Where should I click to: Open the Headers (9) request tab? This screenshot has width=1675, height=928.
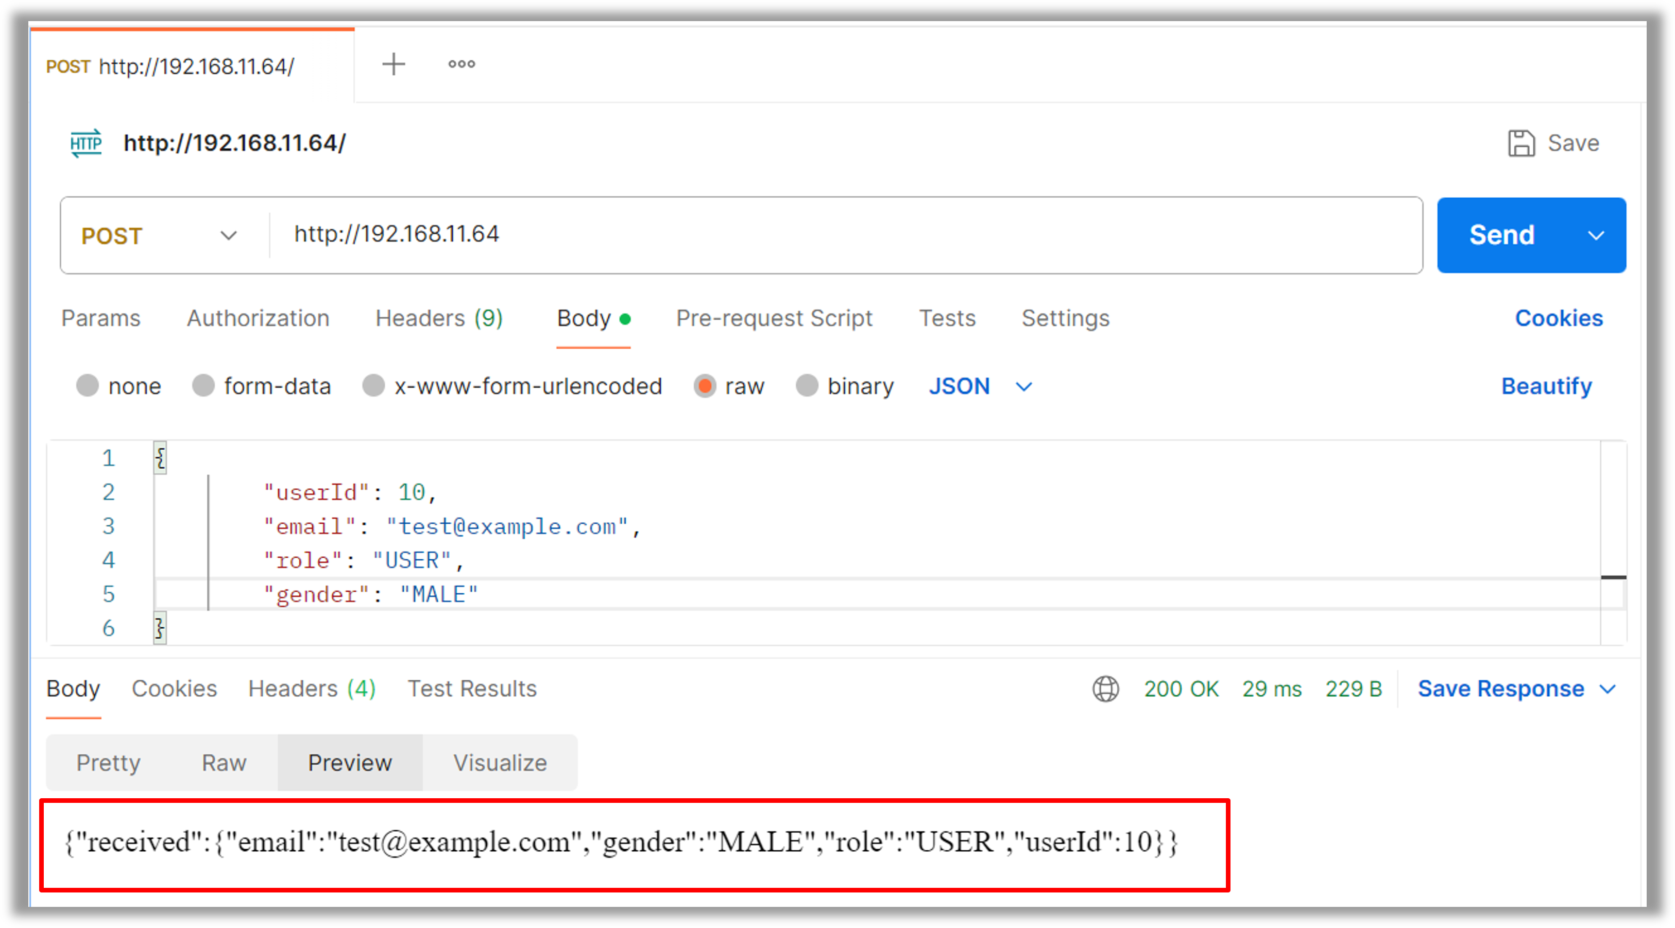click(439, 318)
